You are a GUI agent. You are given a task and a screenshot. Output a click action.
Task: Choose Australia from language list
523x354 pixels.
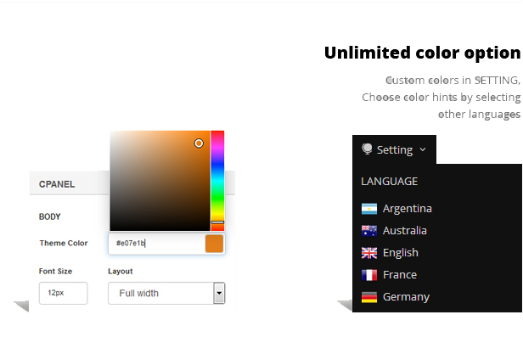[405, 231]
